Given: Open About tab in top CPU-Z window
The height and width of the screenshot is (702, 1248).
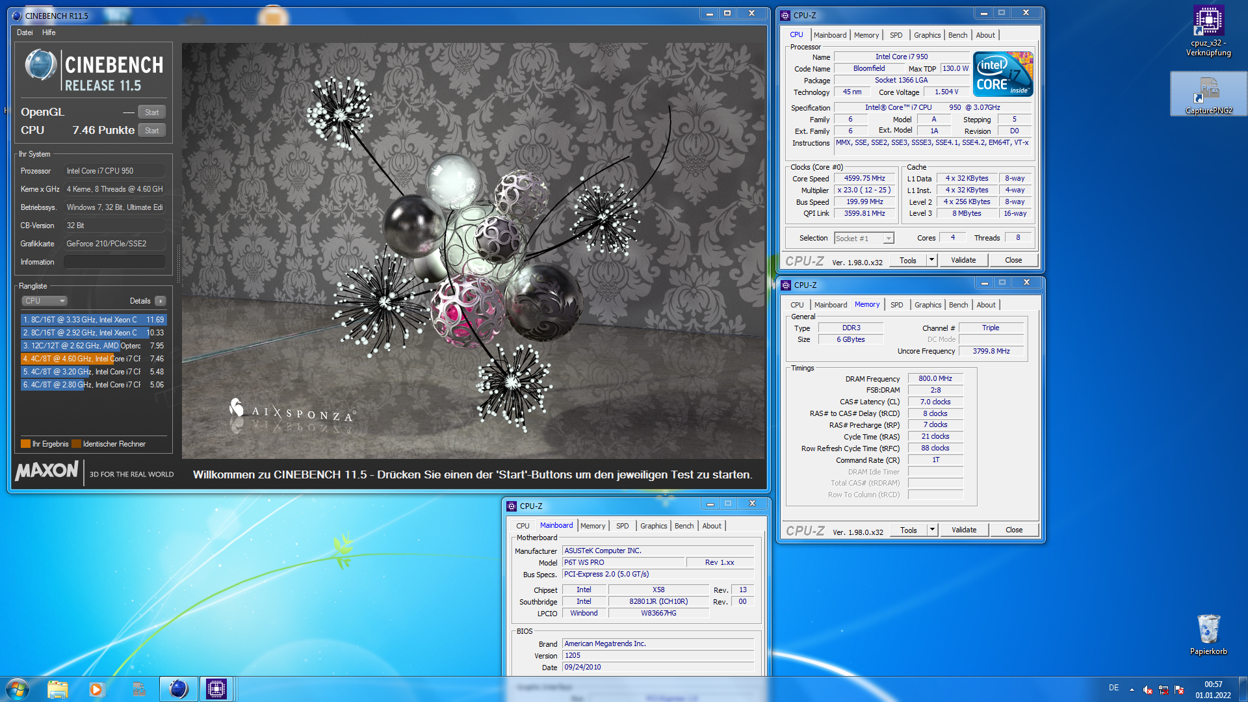Looking at the screenshot, I should (985, 35).
